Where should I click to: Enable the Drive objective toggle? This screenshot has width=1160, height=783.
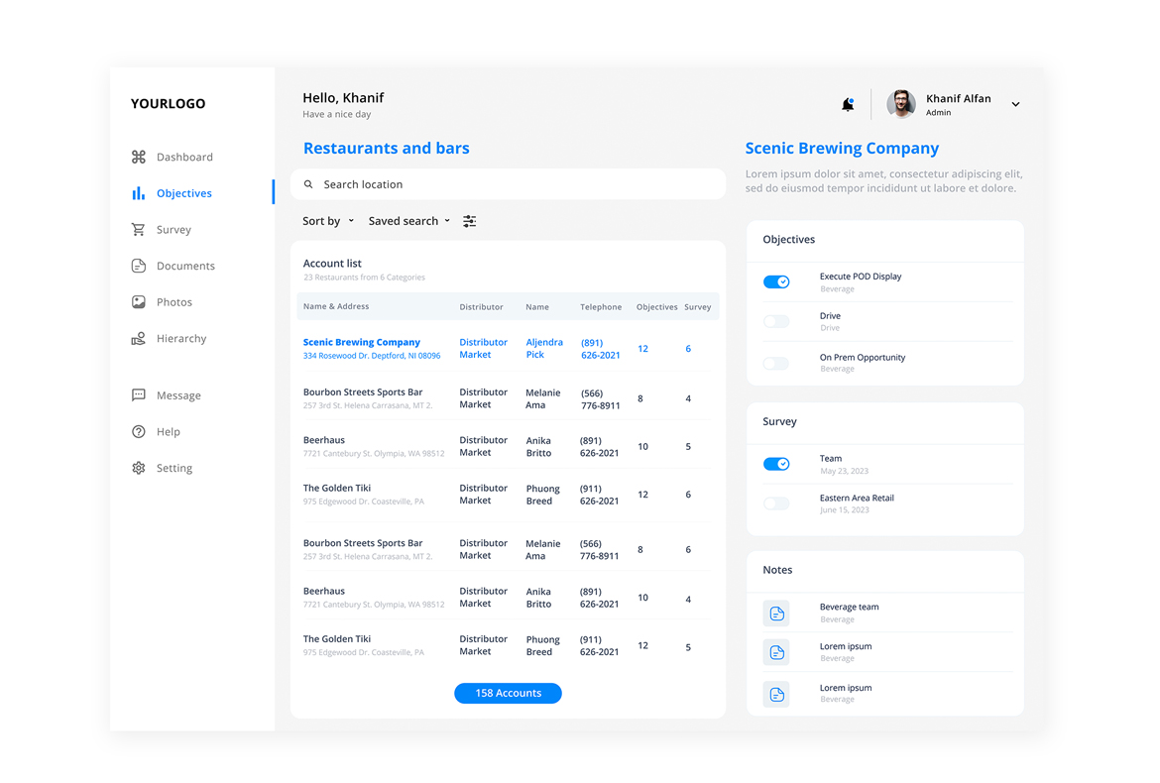pyautogui.click(x=776, y=321)
